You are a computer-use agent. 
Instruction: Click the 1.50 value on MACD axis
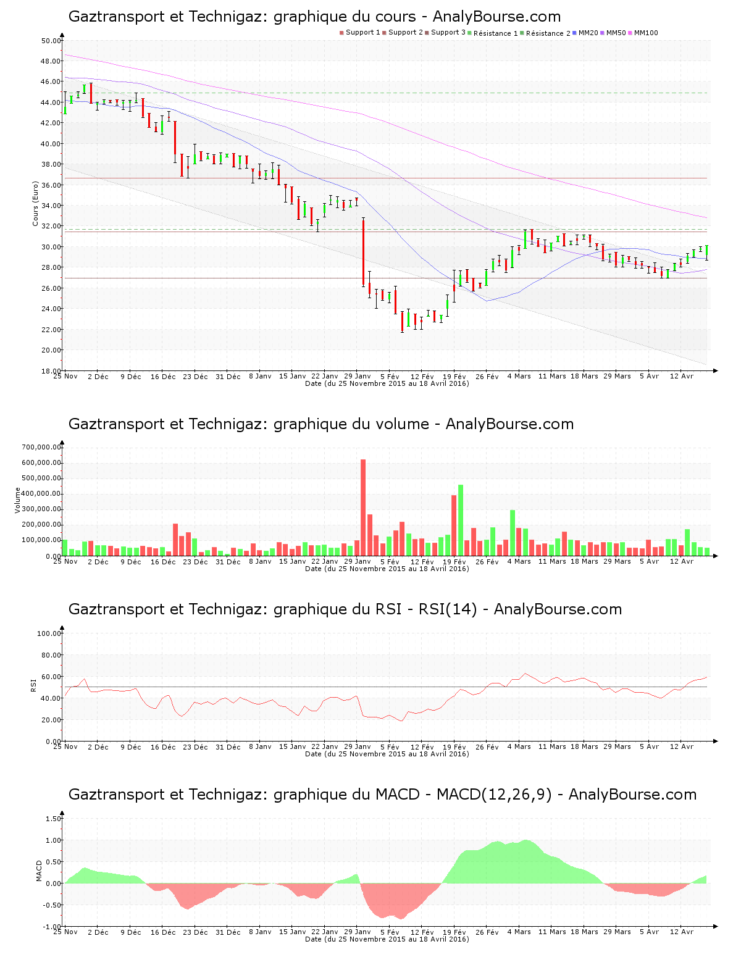[x=54, y=819]
